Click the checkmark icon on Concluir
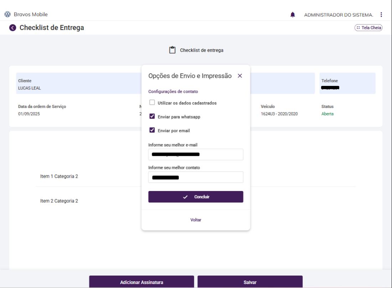 pyautogui.click(x=185, y=197)
